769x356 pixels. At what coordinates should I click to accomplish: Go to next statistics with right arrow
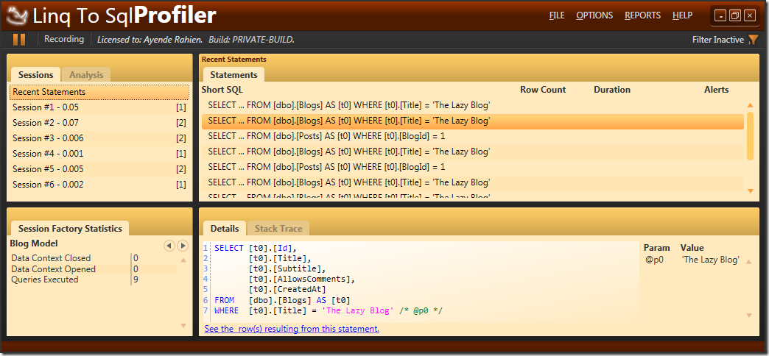[x=183, y=246]
